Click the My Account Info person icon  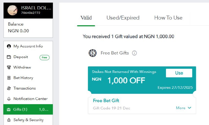point(9,46)
